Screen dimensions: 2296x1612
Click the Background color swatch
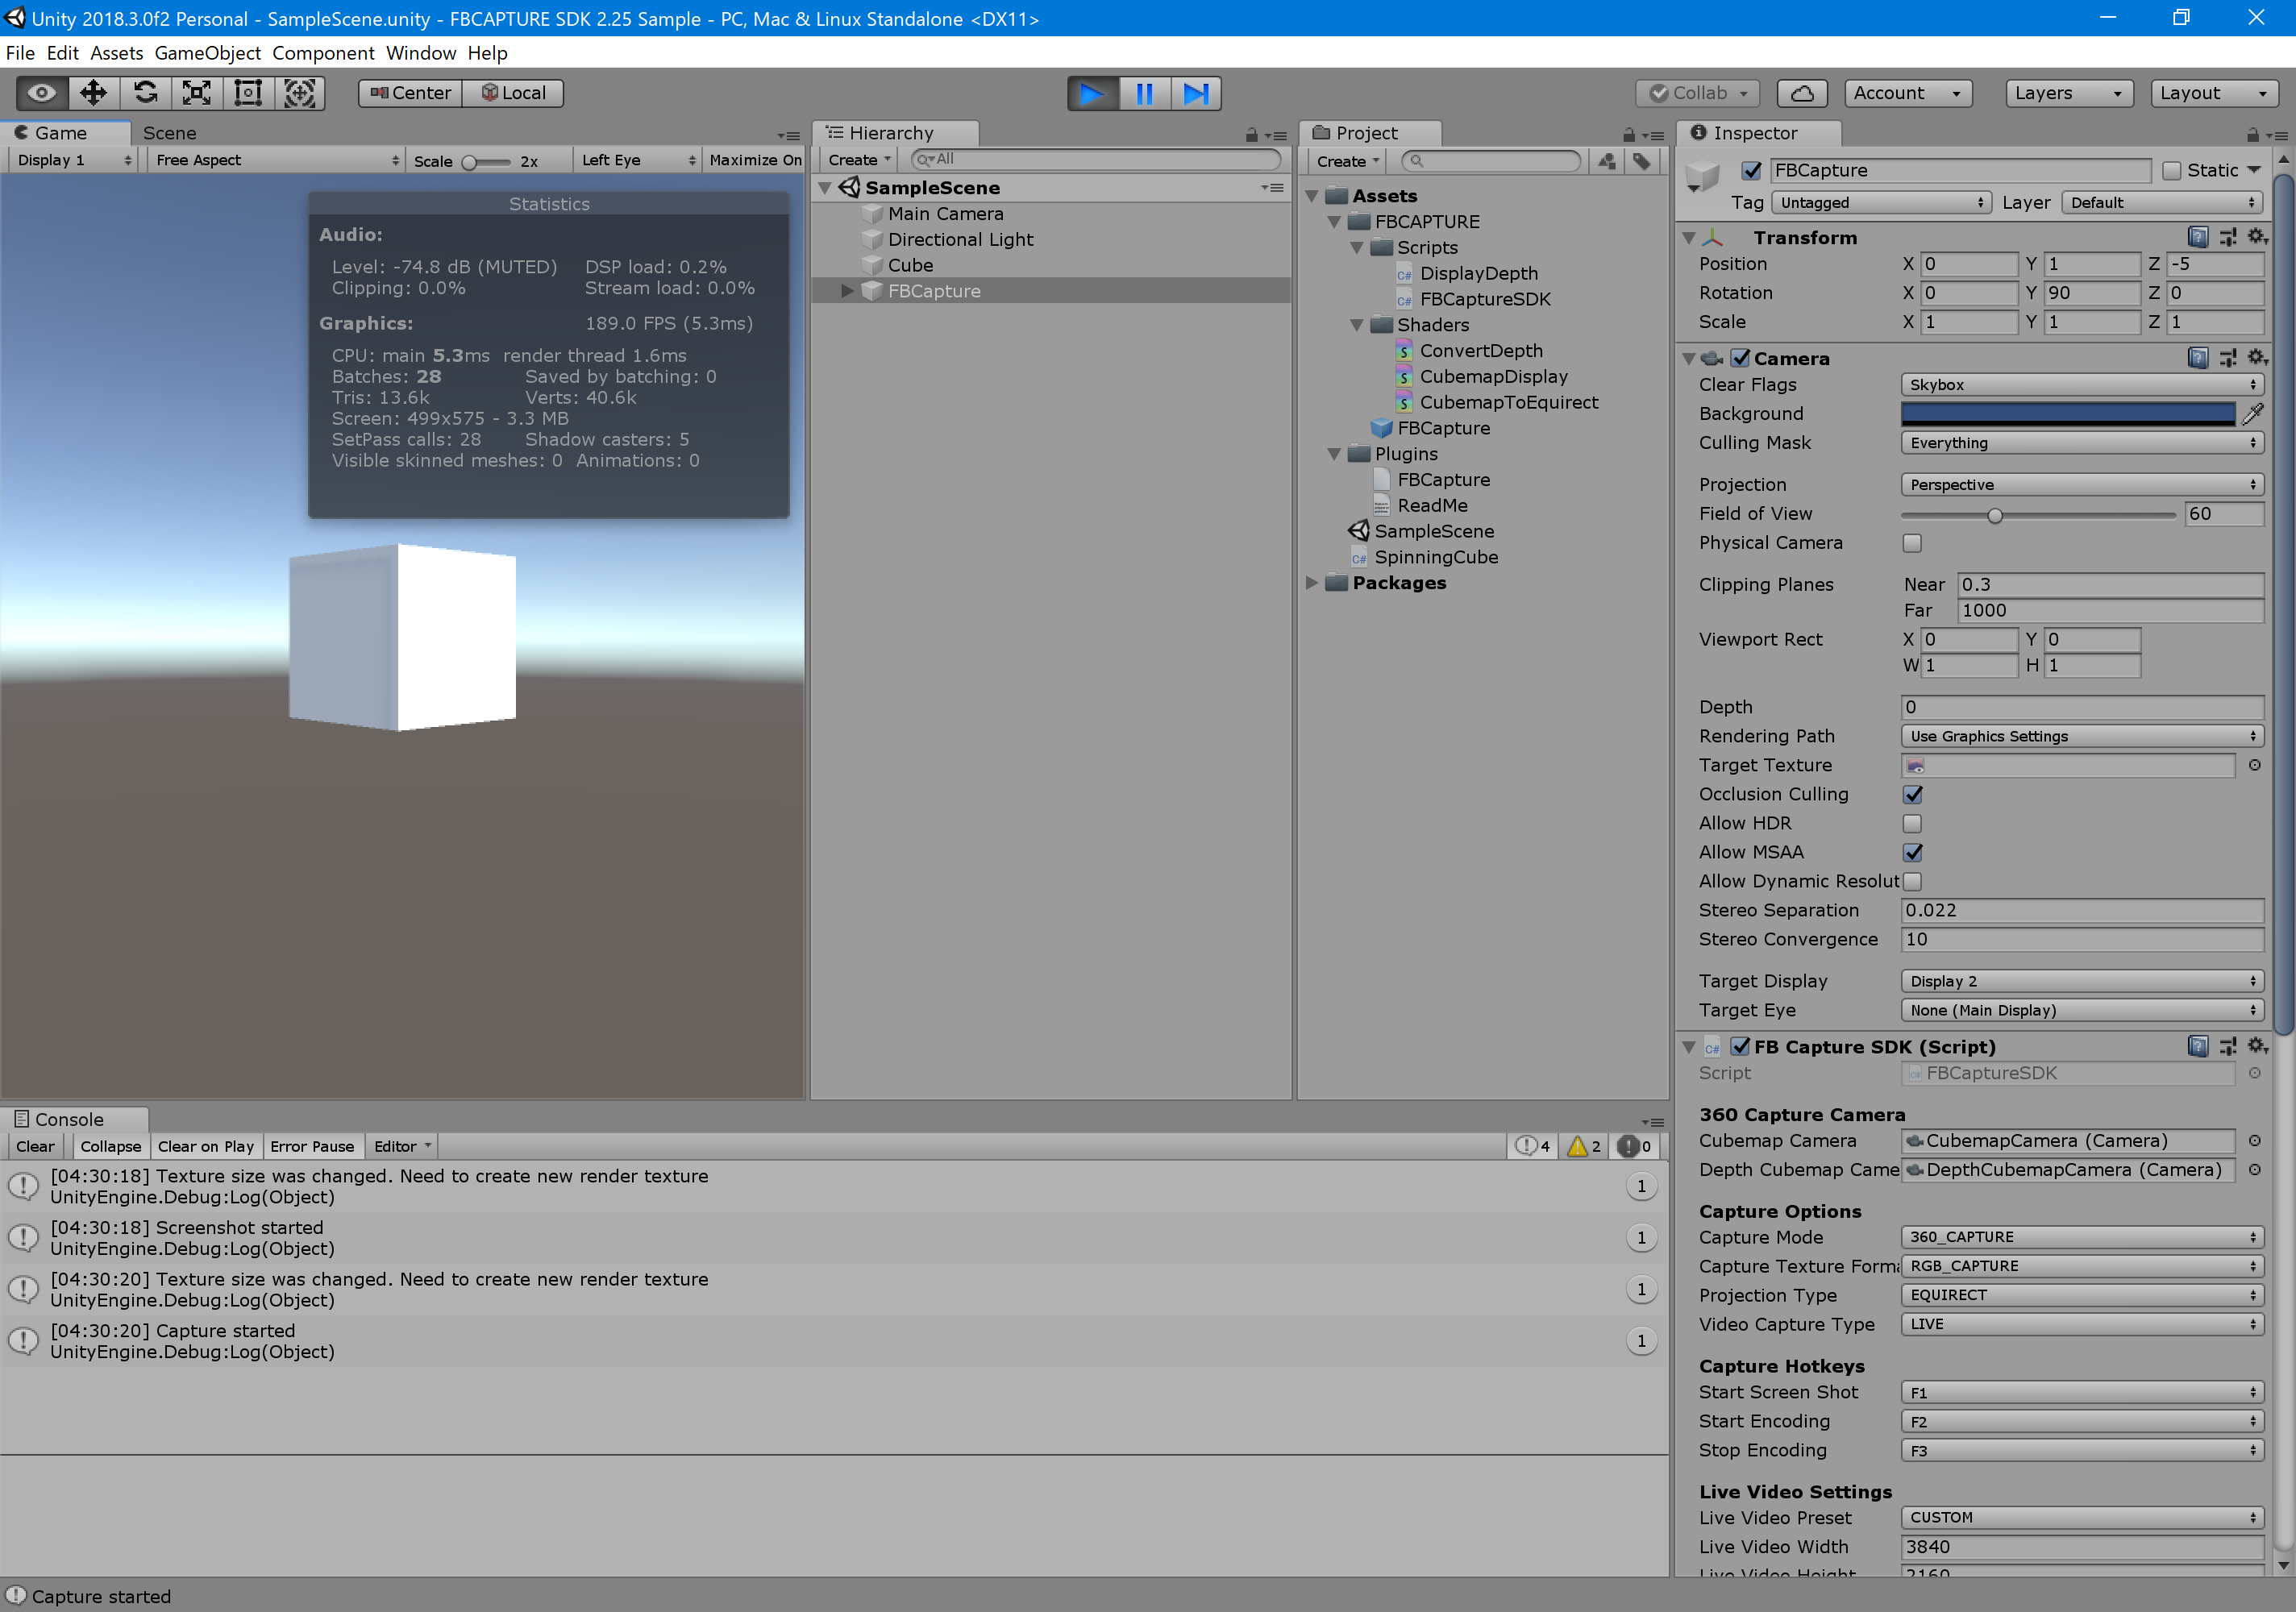[2067, 413]
